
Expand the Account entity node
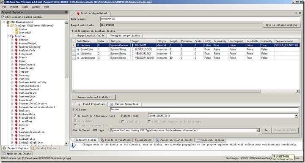[x=12, y=40]
